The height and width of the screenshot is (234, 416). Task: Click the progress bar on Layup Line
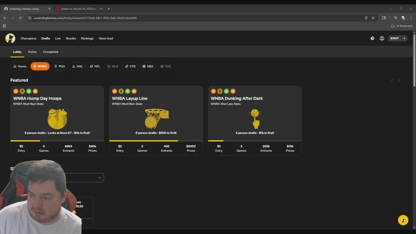point(156,141)
